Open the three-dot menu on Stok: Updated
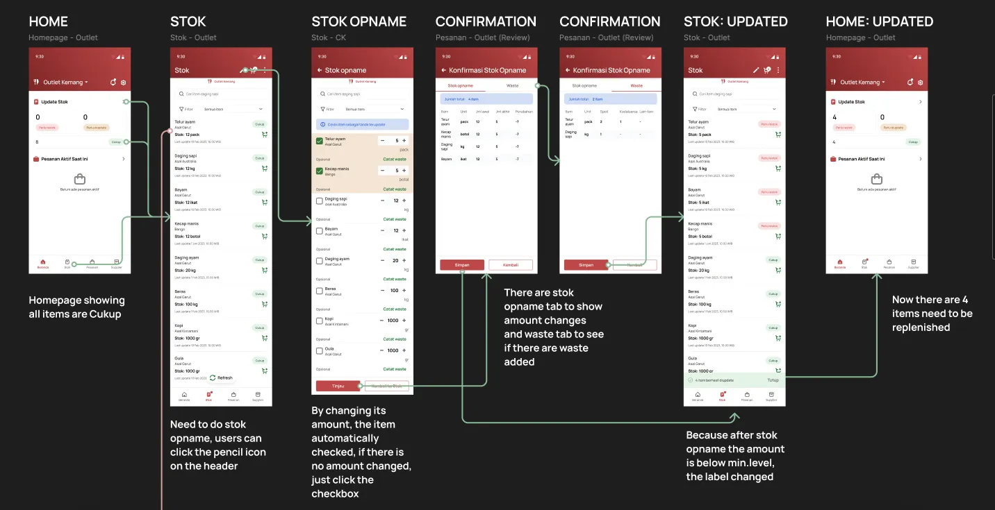 tap(778, 70)
